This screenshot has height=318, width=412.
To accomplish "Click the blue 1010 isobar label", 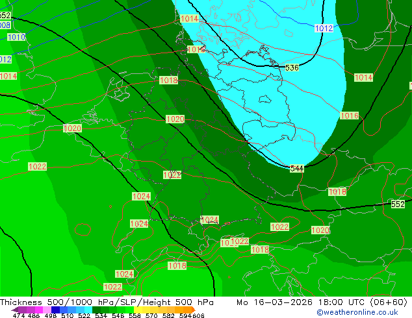I will coord(16,37).
